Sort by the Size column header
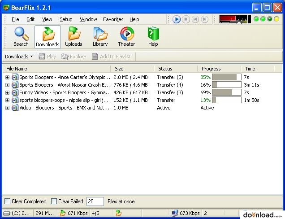Screen dimensions: 285x219 pyautogui.click(x=132, y=69)
